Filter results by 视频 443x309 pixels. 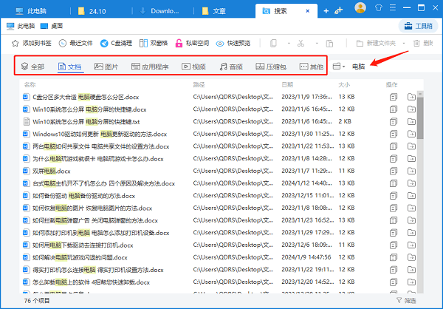point(193,67)
